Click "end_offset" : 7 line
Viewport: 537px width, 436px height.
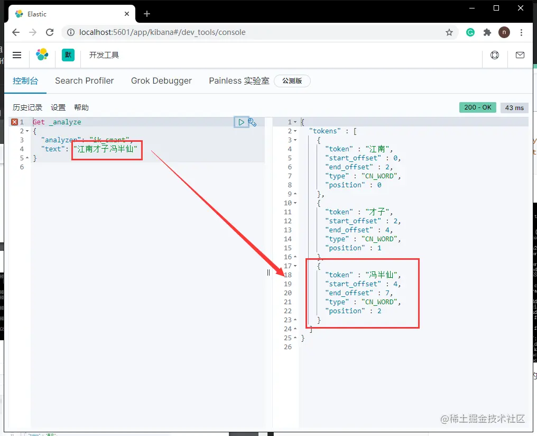(x=359, y=293)
